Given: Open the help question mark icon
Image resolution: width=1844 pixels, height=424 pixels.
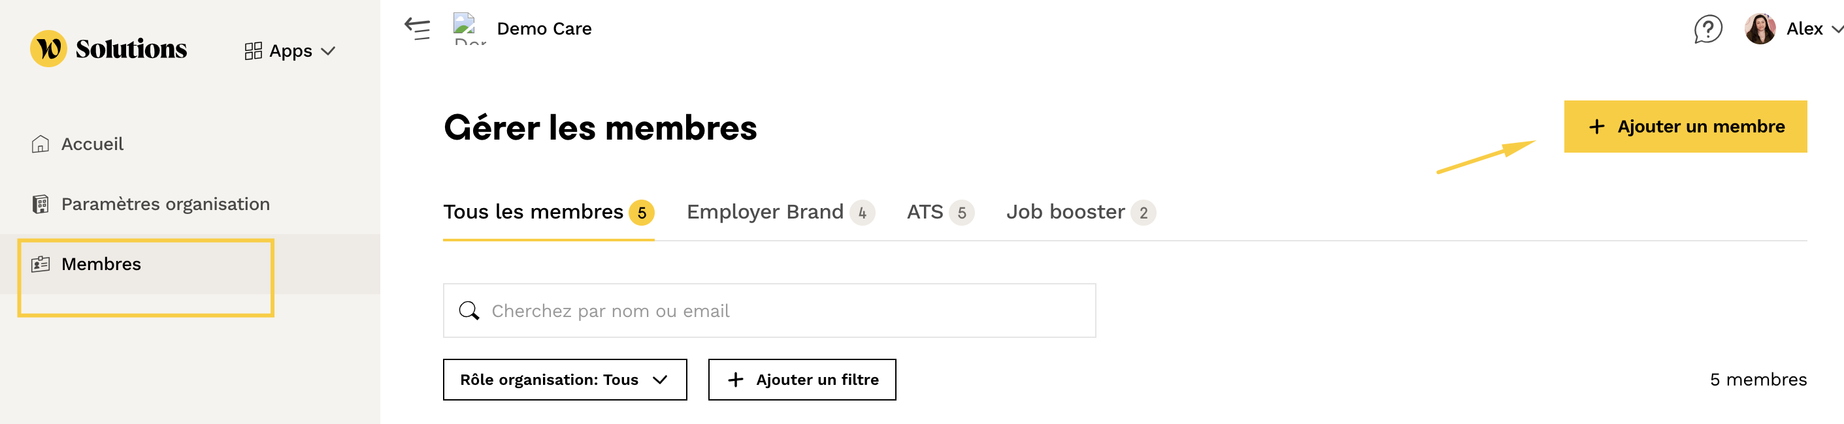Looking at the screenshot, I should 1708,29.
